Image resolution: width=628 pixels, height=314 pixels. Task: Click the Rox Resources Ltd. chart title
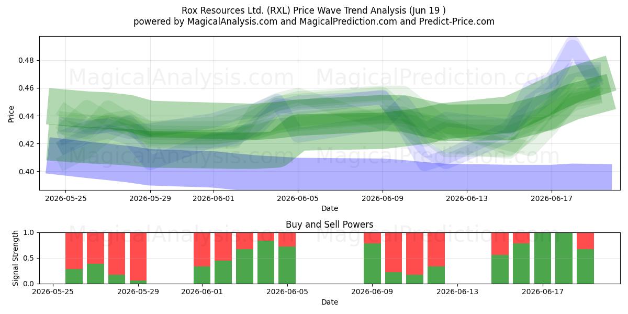314,10
